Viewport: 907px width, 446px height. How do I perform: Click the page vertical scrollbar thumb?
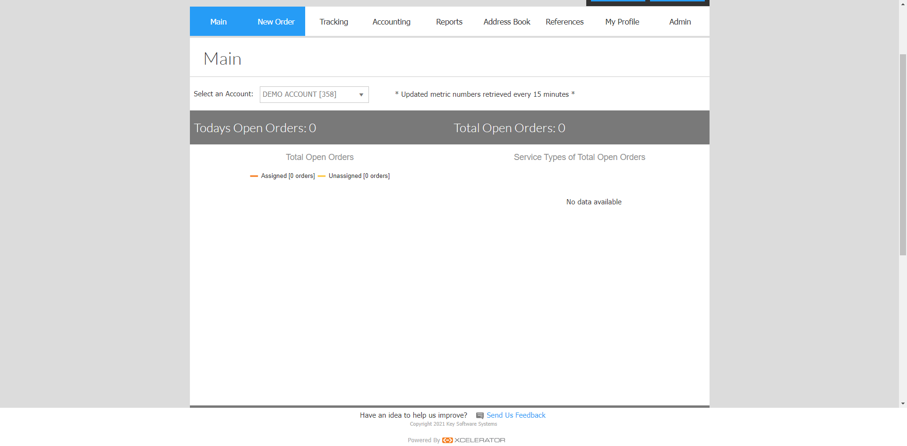pos(903,155)
